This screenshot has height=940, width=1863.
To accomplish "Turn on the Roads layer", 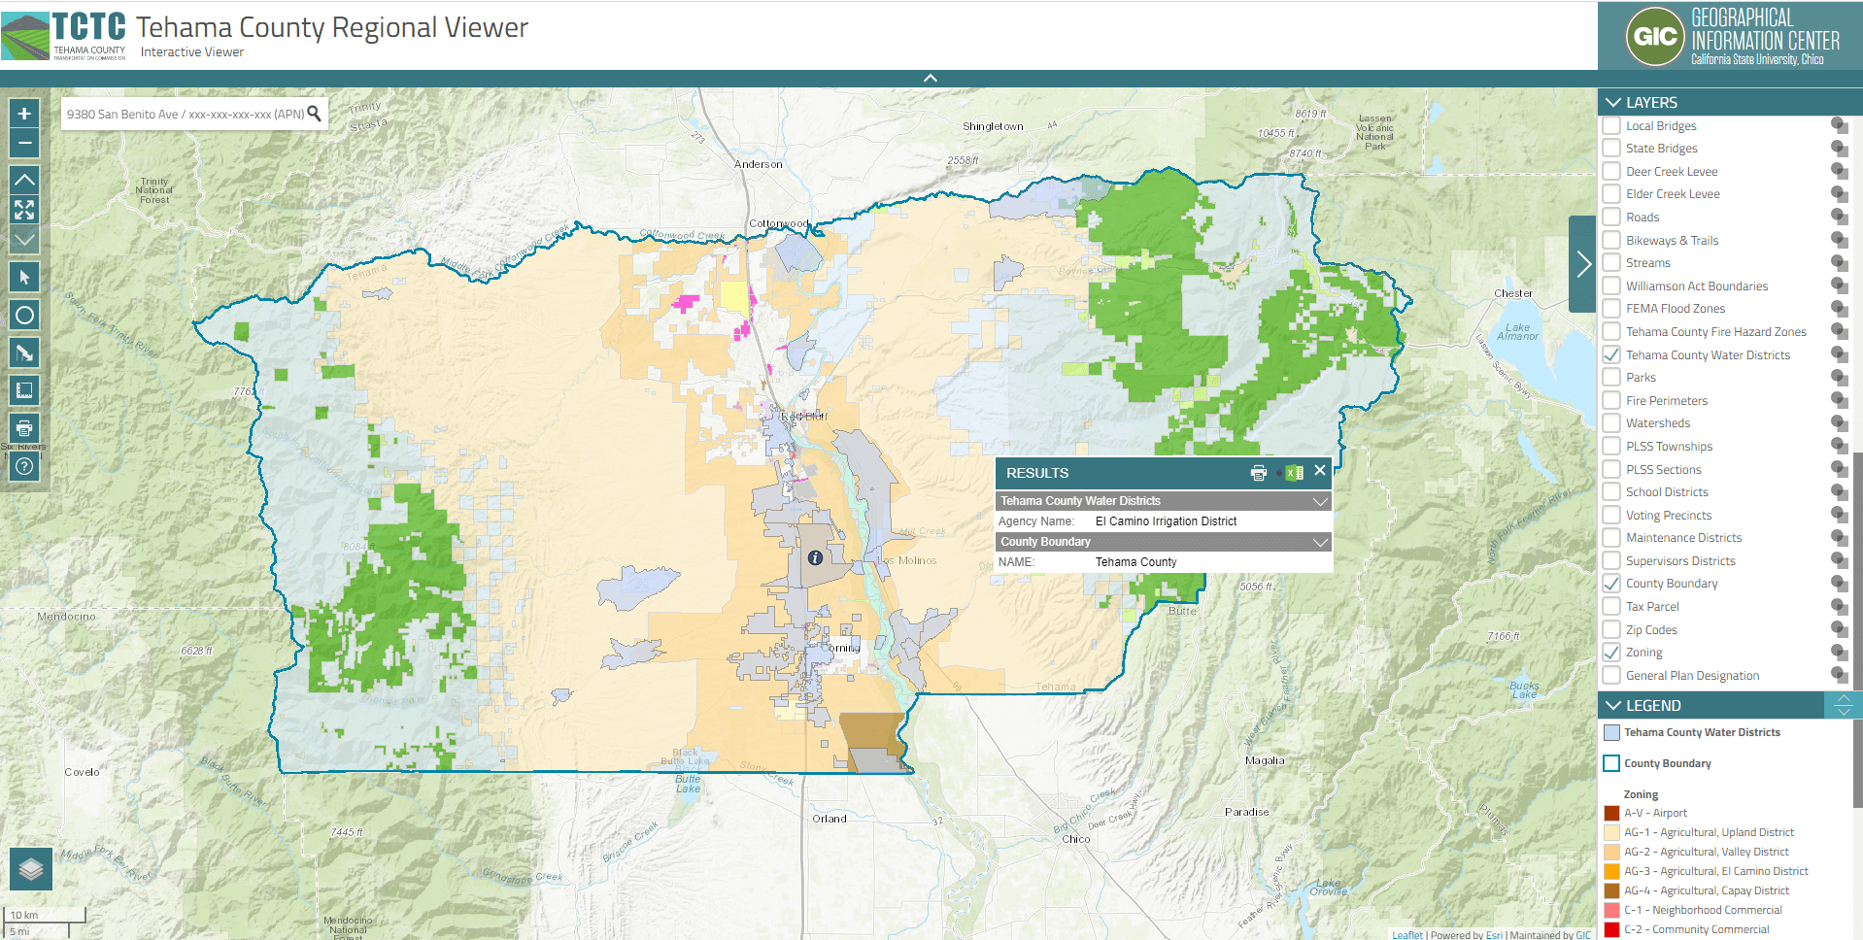I will pyautogui.click(x=1611, y=217).
